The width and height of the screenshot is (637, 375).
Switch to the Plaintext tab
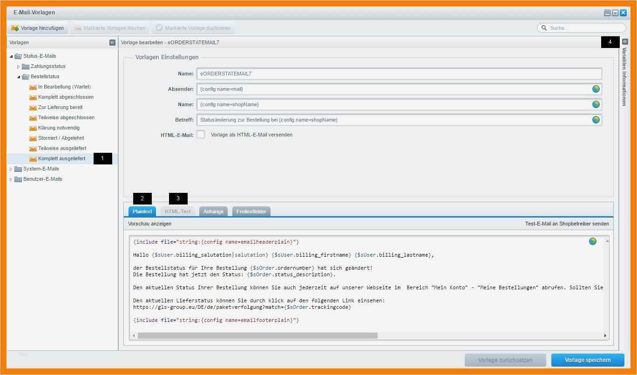point(142,211)
